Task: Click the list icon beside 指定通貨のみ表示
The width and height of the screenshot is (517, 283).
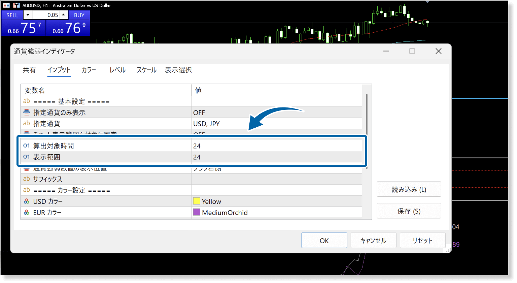Action: click(27, 112)
